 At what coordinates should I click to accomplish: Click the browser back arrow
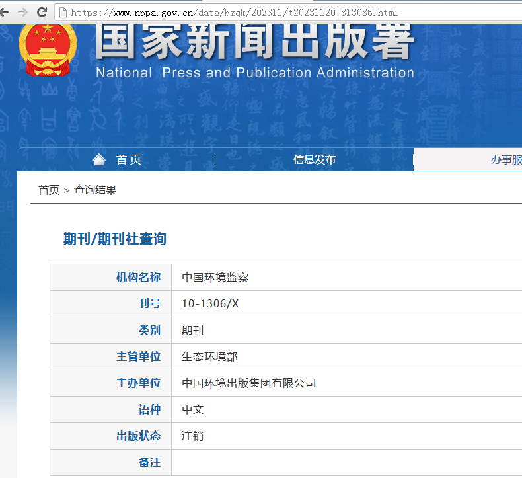(x=5, y=12)
